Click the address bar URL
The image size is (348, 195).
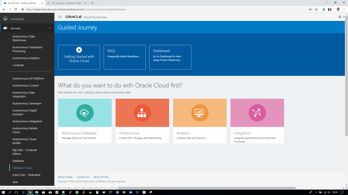coord(76,9)
